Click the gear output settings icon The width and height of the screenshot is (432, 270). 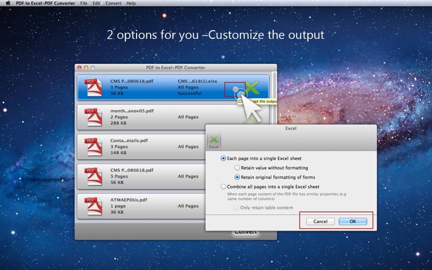[x=235, y=90]
